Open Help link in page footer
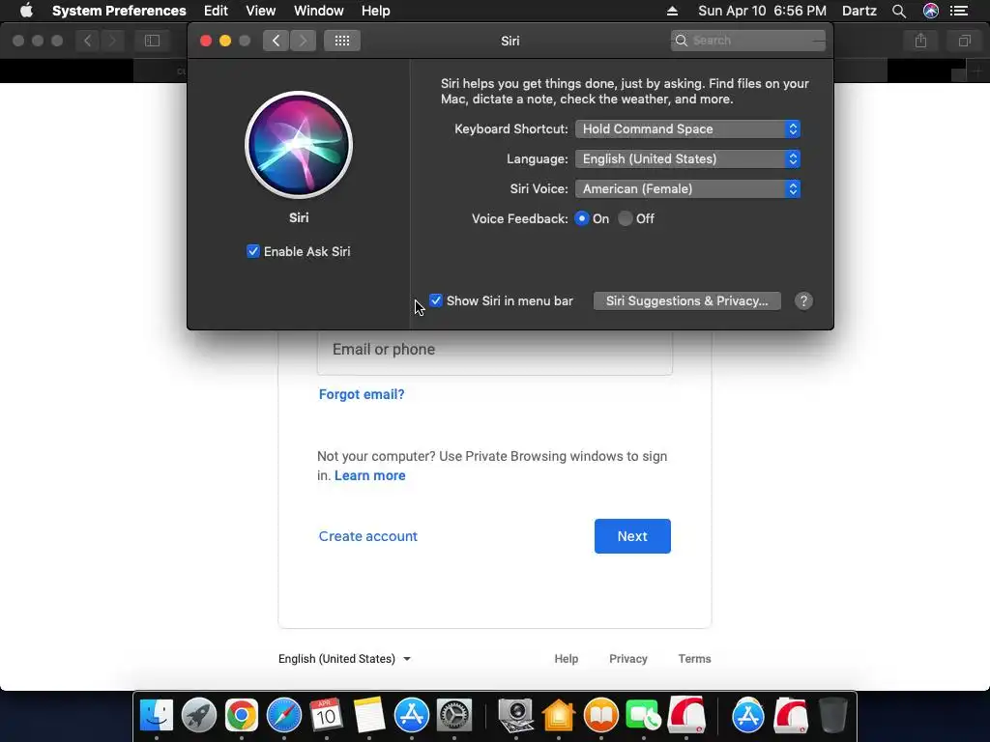Screen dimensions: 990x742 coord(567,659)
